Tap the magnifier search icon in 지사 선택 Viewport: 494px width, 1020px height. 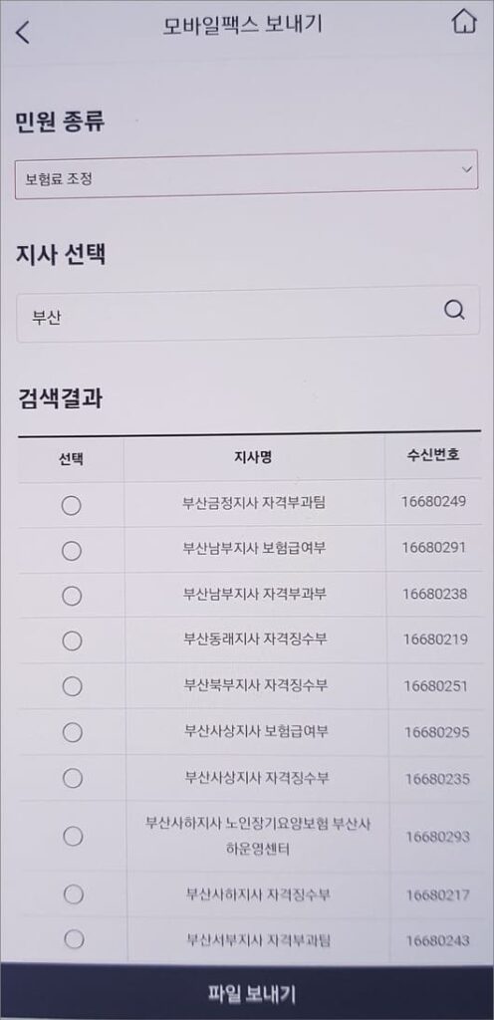454,311
